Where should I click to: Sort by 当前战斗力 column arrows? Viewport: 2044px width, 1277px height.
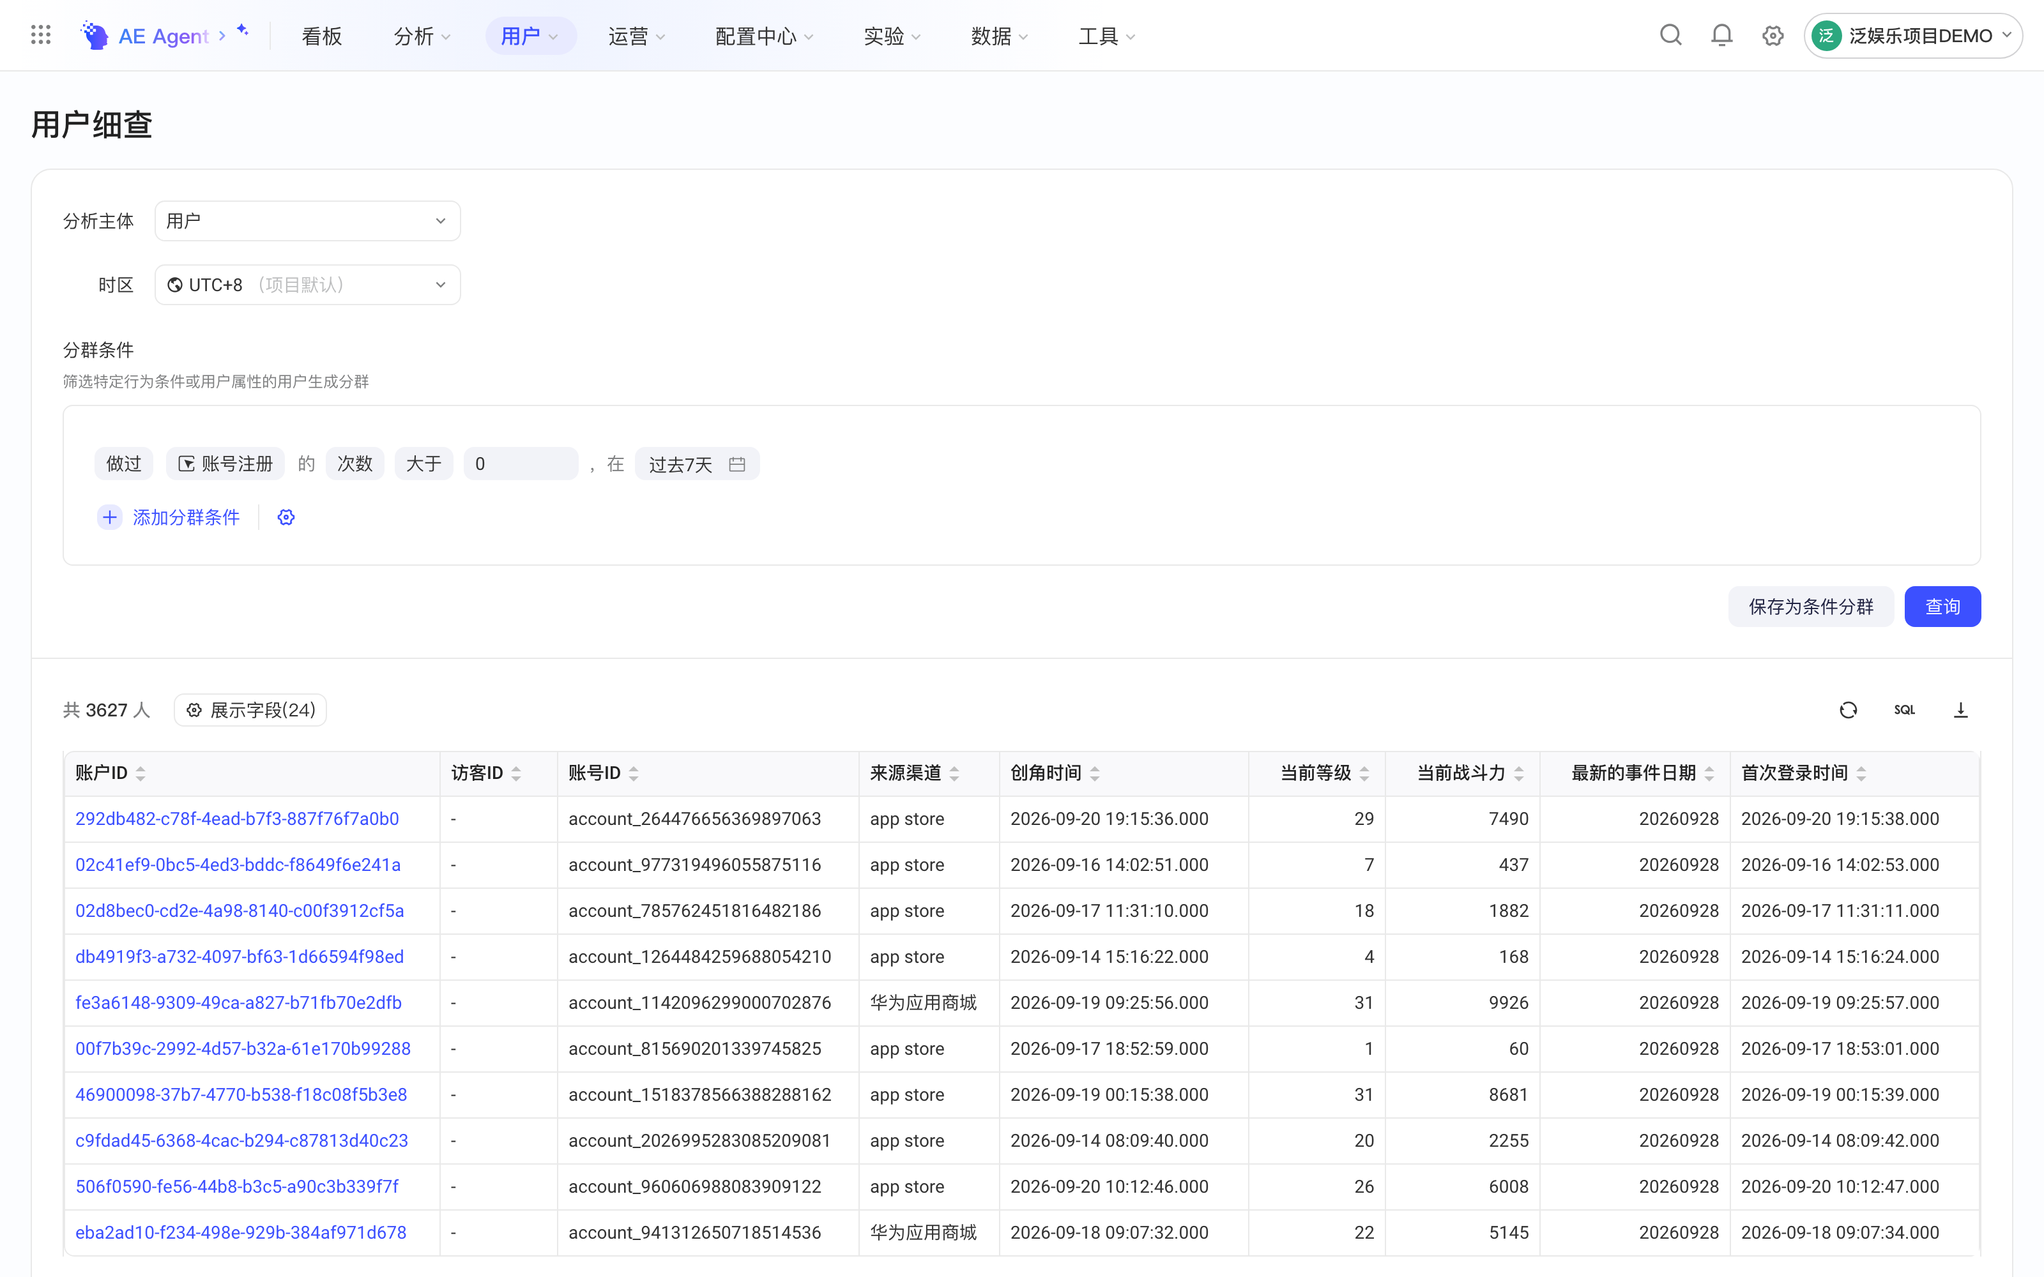(x=1519, y=774)
